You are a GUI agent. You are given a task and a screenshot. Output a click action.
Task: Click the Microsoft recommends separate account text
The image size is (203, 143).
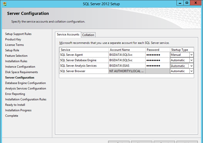click(x=114, y=43)
